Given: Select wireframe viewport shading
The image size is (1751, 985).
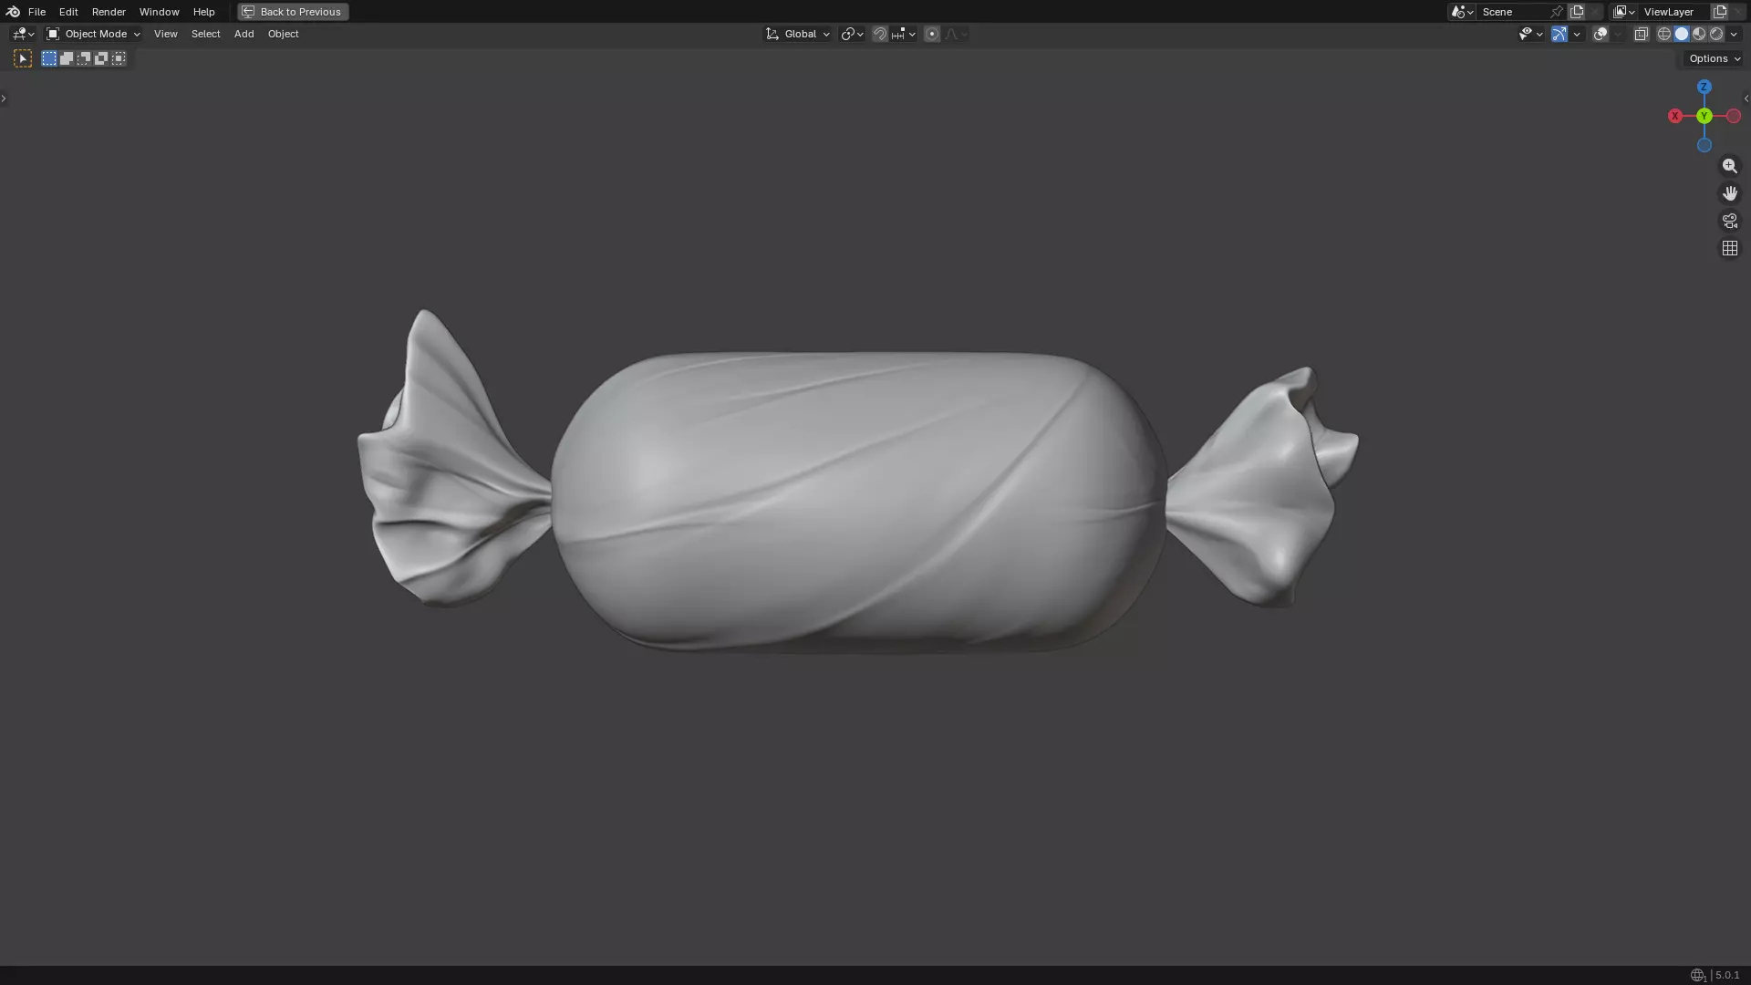Looking at the screenshot, I should tap(1663, 34).
